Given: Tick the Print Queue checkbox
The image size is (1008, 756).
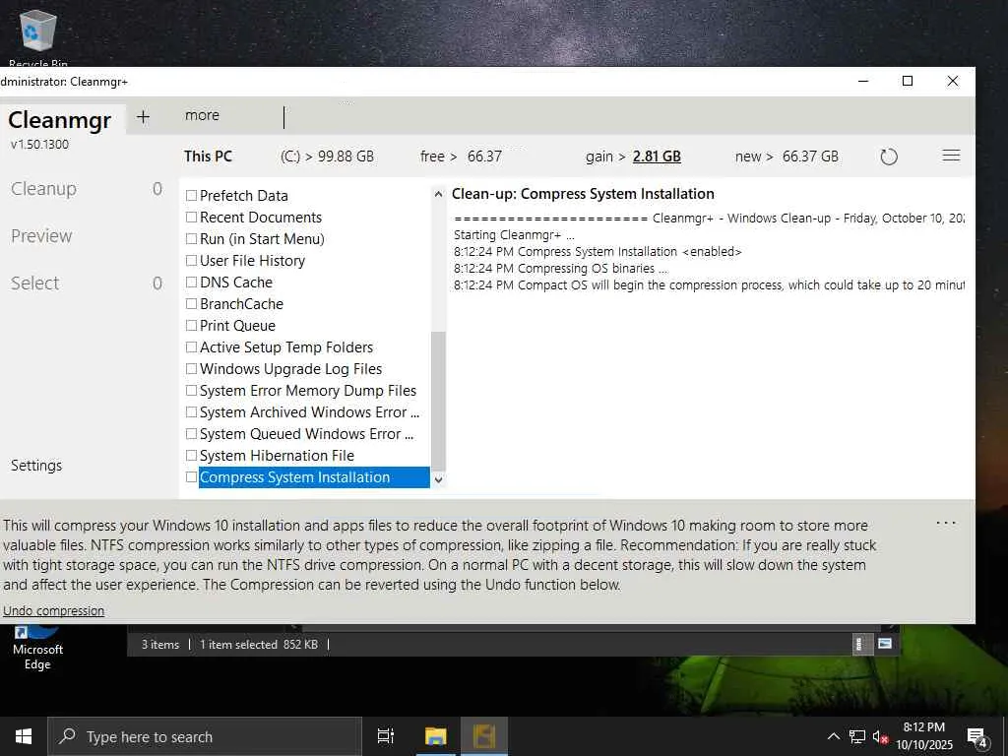Looking at the screenshot, I should click(x=191, y=325).
